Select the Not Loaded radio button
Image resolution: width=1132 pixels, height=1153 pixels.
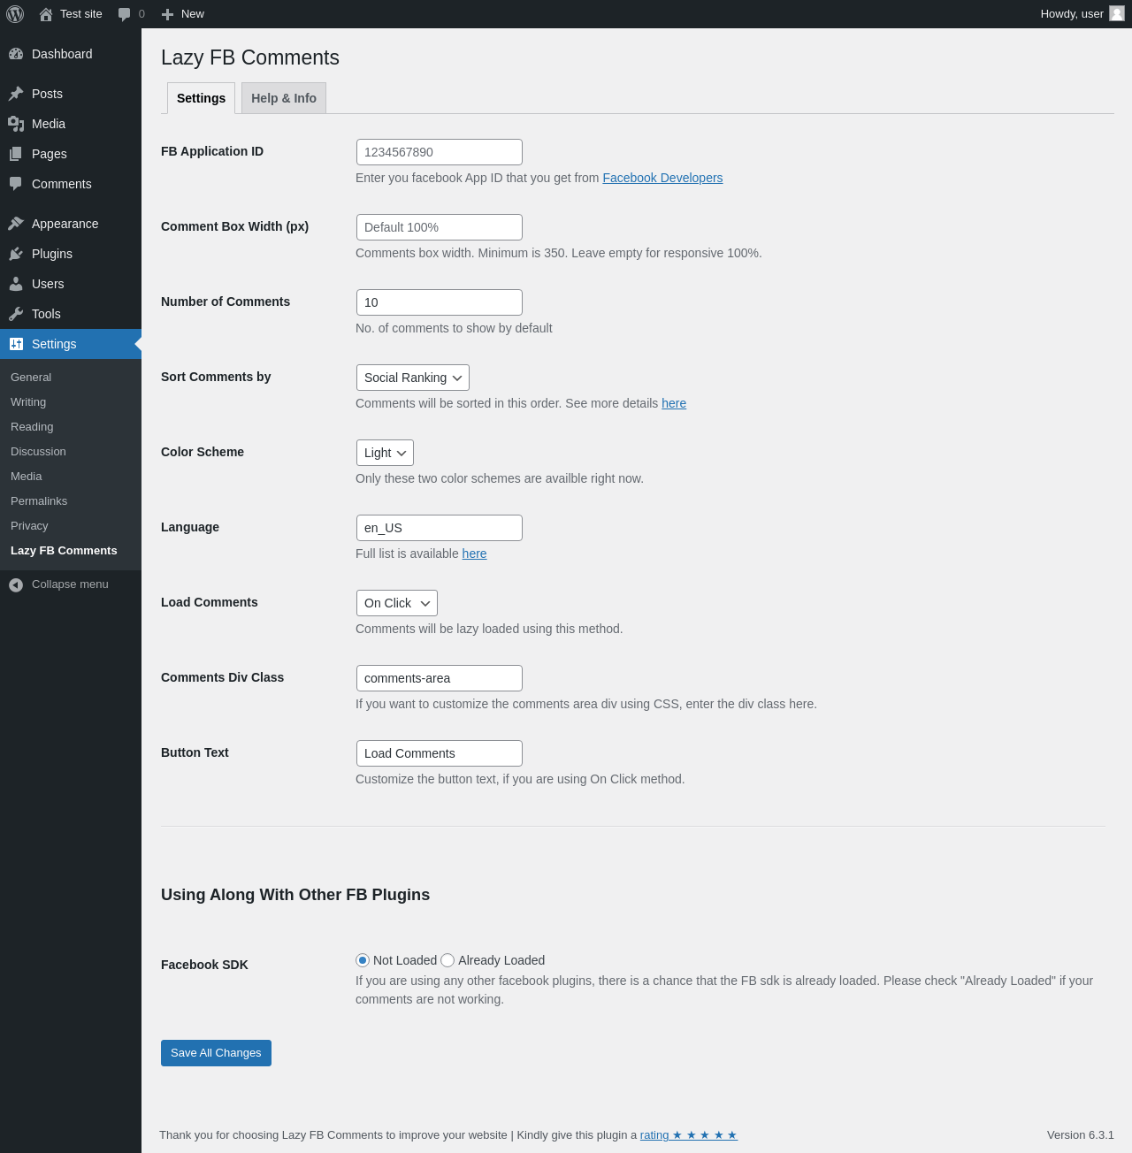[363, 960]
